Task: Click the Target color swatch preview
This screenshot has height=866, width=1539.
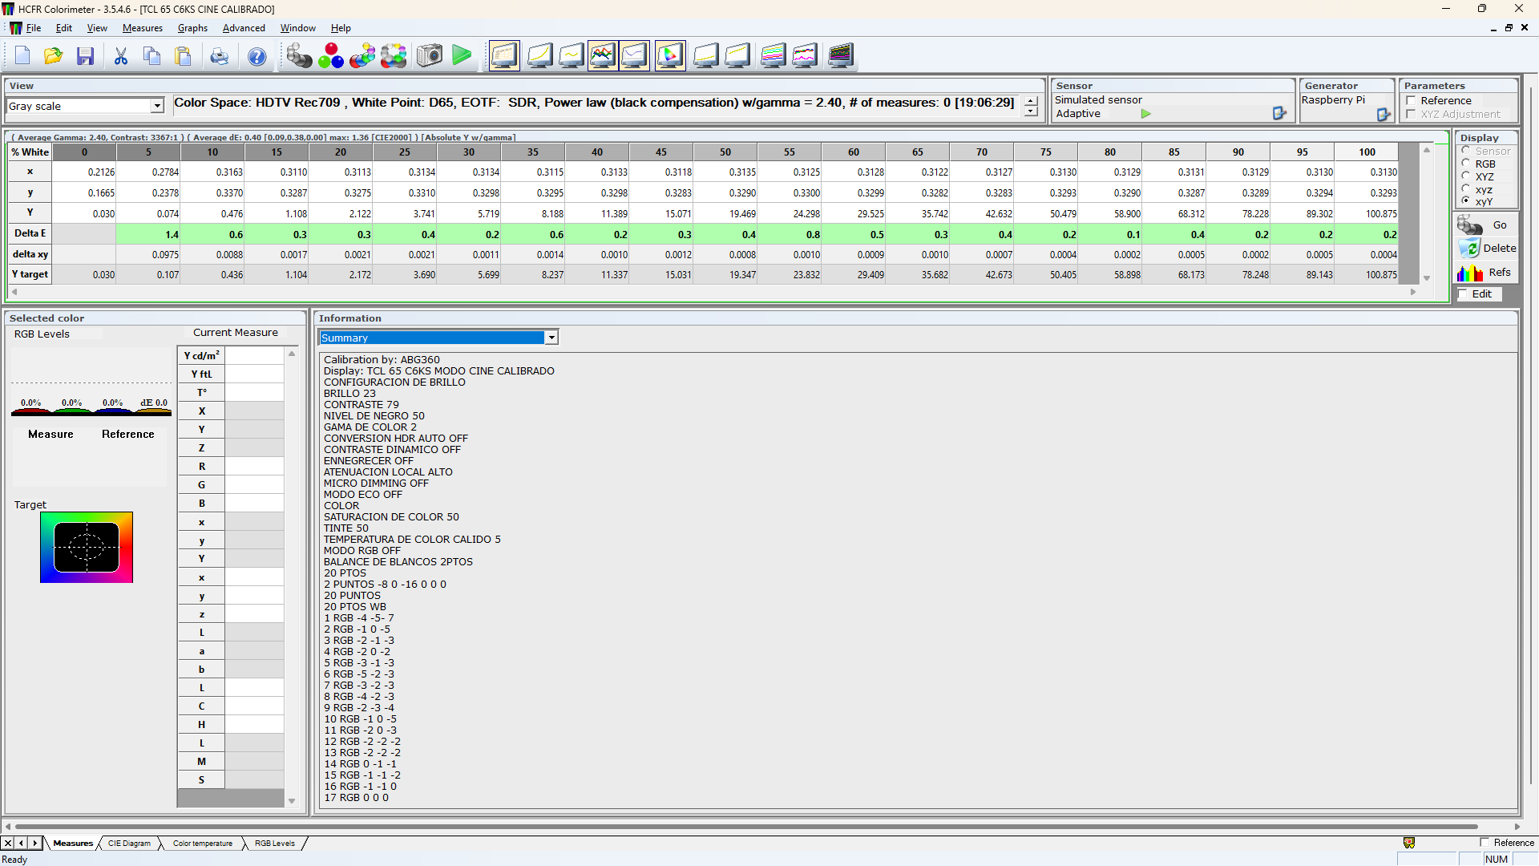Action: coord(87,548)
